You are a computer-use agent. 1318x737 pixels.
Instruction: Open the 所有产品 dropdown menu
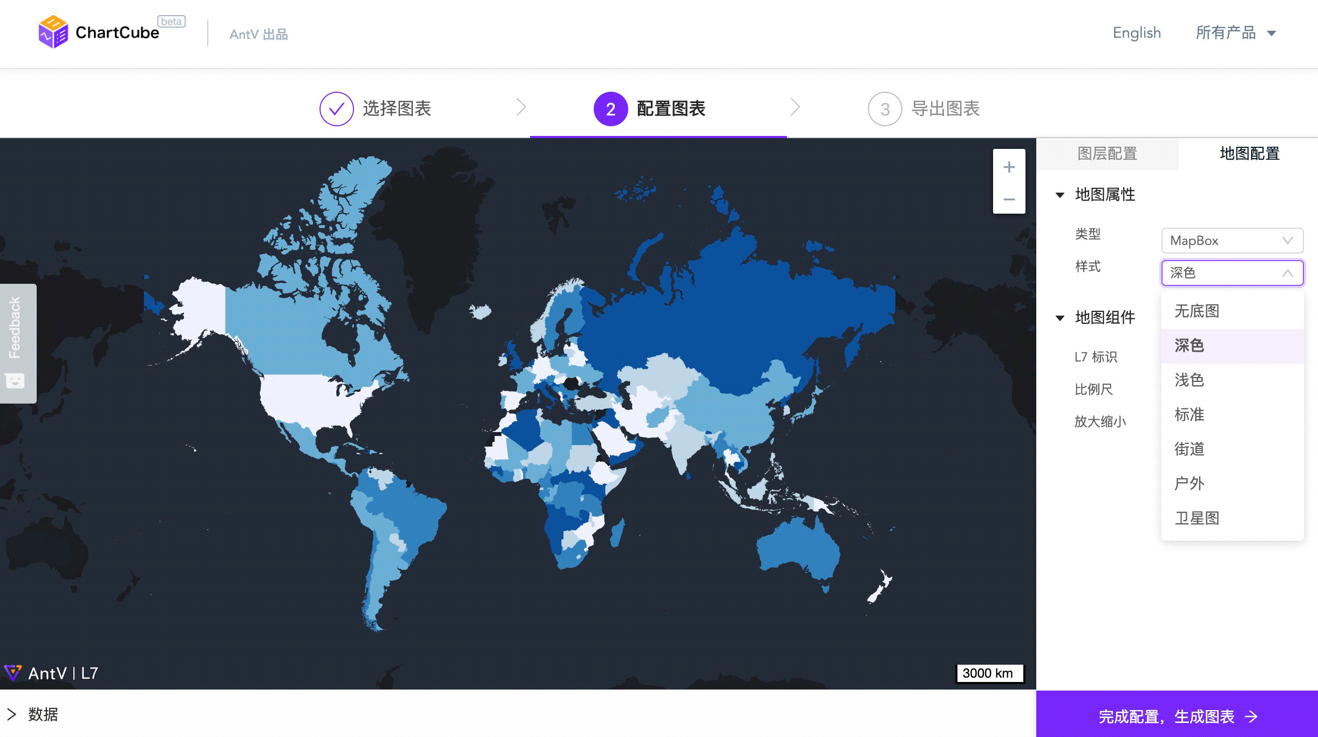pos(1235,33)
